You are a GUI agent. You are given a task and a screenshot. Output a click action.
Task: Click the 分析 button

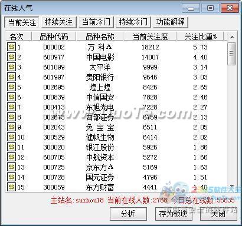(128, 214)
